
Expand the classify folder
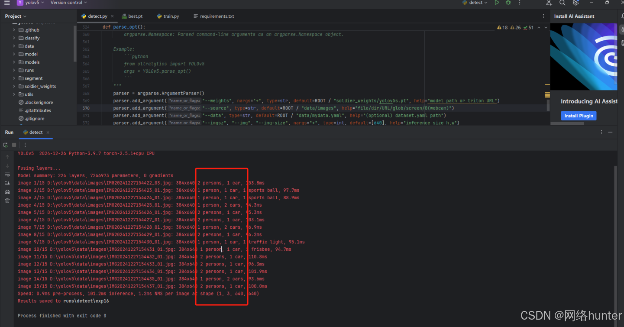coord(14,38)
